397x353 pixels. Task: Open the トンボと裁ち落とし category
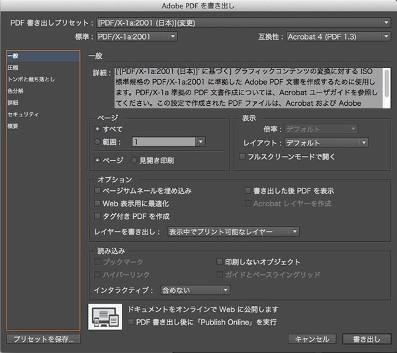(43, 79)
